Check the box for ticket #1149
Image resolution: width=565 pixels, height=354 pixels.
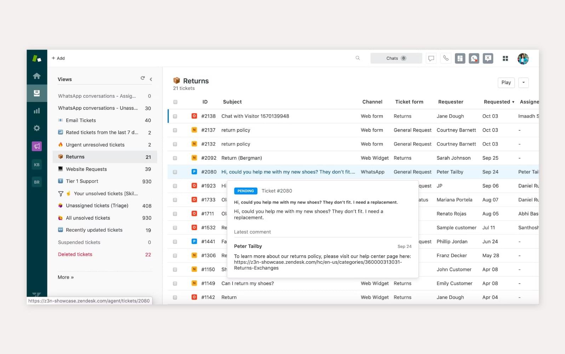click(x=175, y=284)
